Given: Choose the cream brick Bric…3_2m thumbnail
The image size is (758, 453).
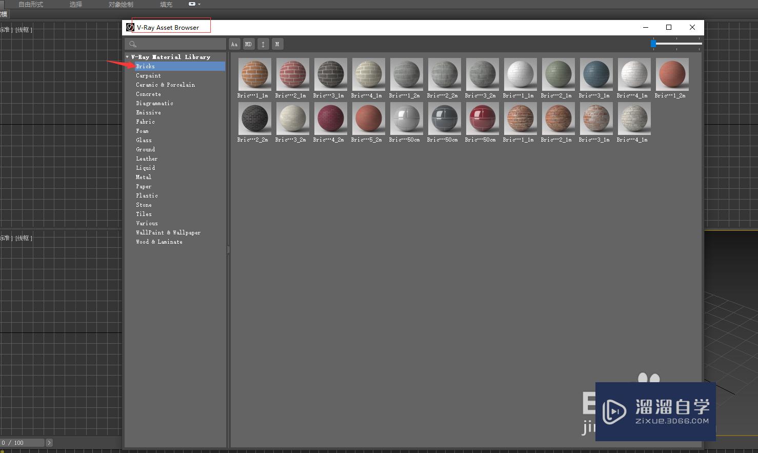Looking at the screenshot, I should click(293, 119).
